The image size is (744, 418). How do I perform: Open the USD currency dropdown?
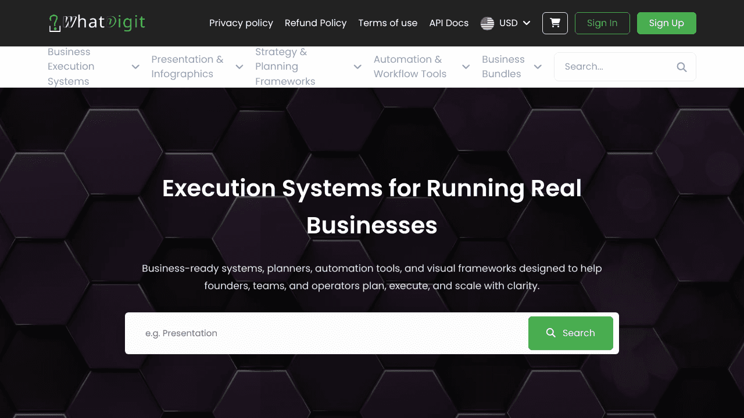506,23
